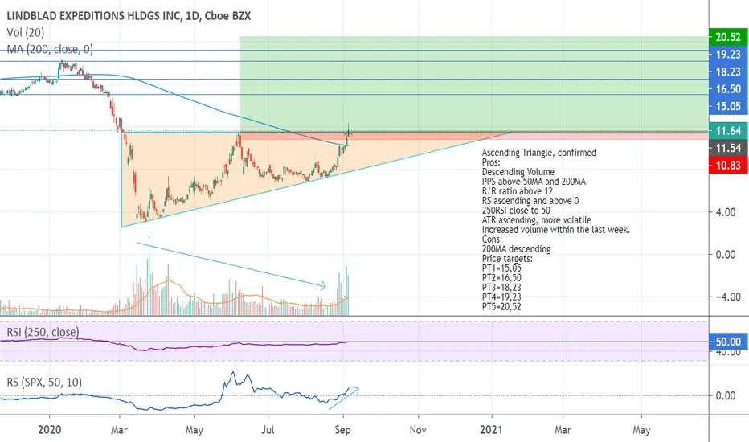
Task: Click the 19.23 price level label
Action: pyautogui.click(x=728, y=55)
